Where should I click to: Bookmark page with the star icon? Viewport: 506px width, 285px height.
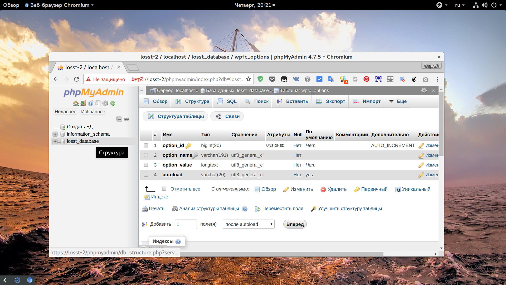click(249, 79)
